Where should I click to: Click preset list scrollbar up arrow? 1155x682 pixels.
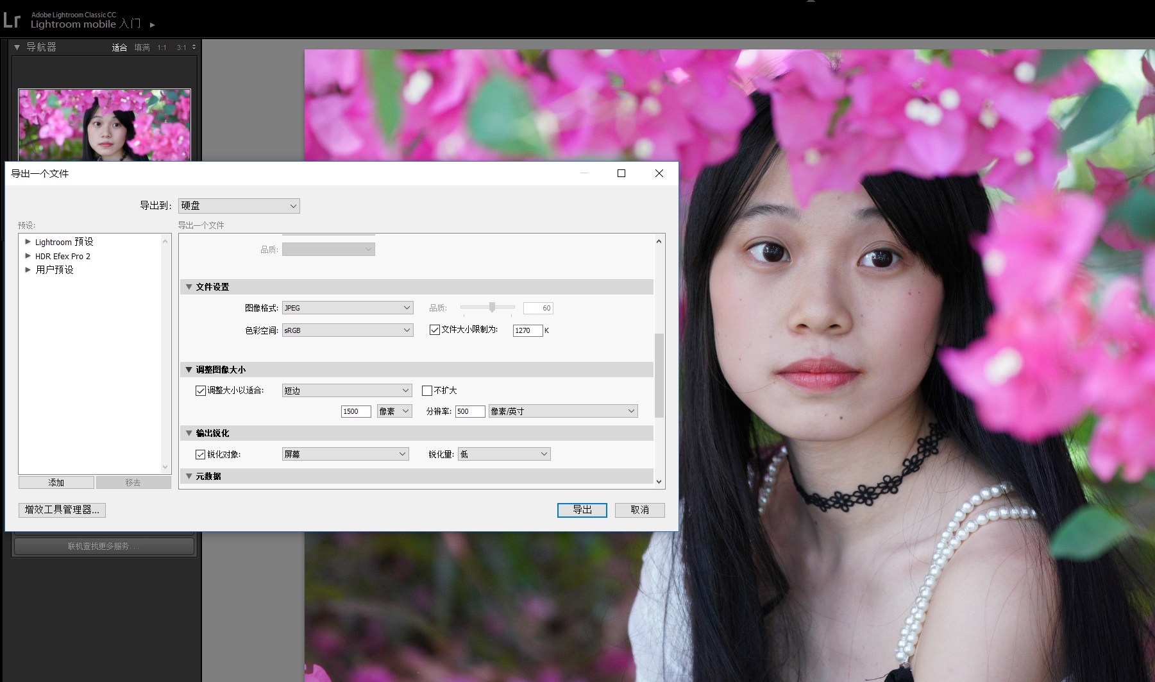coord(165,241)
